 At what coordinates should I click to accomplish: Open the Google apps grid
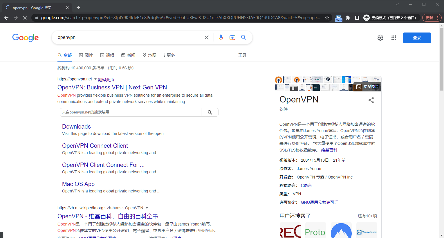pyautogui.click(x=394, y=38)
